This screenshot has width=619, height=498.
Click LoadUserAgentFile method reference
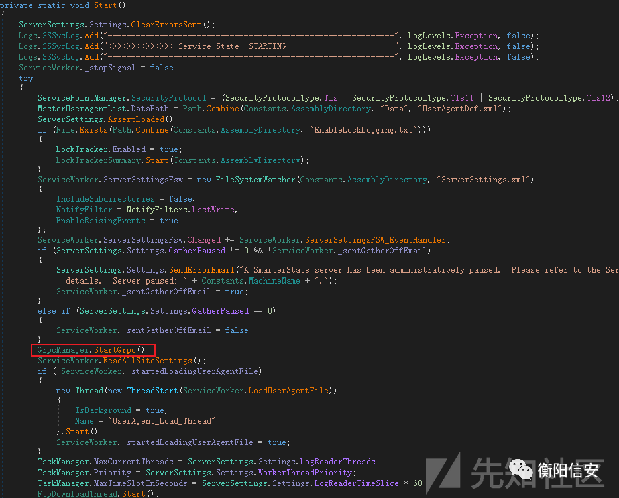click(x=288, y=390)
